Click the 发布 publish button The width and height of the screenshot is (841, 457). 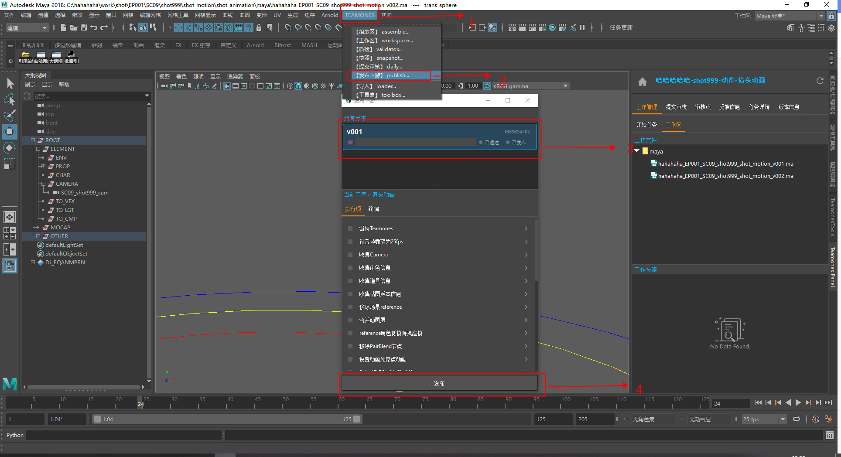[439, 383]
